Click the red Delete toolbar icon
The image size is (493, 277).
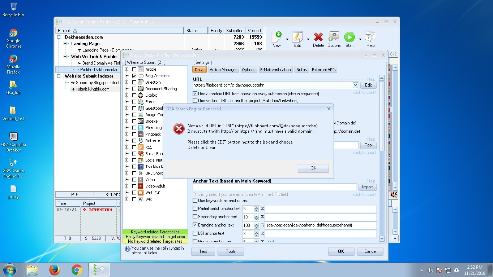(318, 37)
